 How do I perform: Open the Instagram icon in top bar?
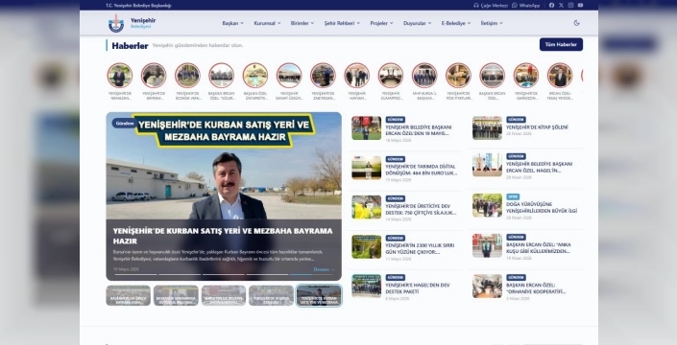[570, 5]
